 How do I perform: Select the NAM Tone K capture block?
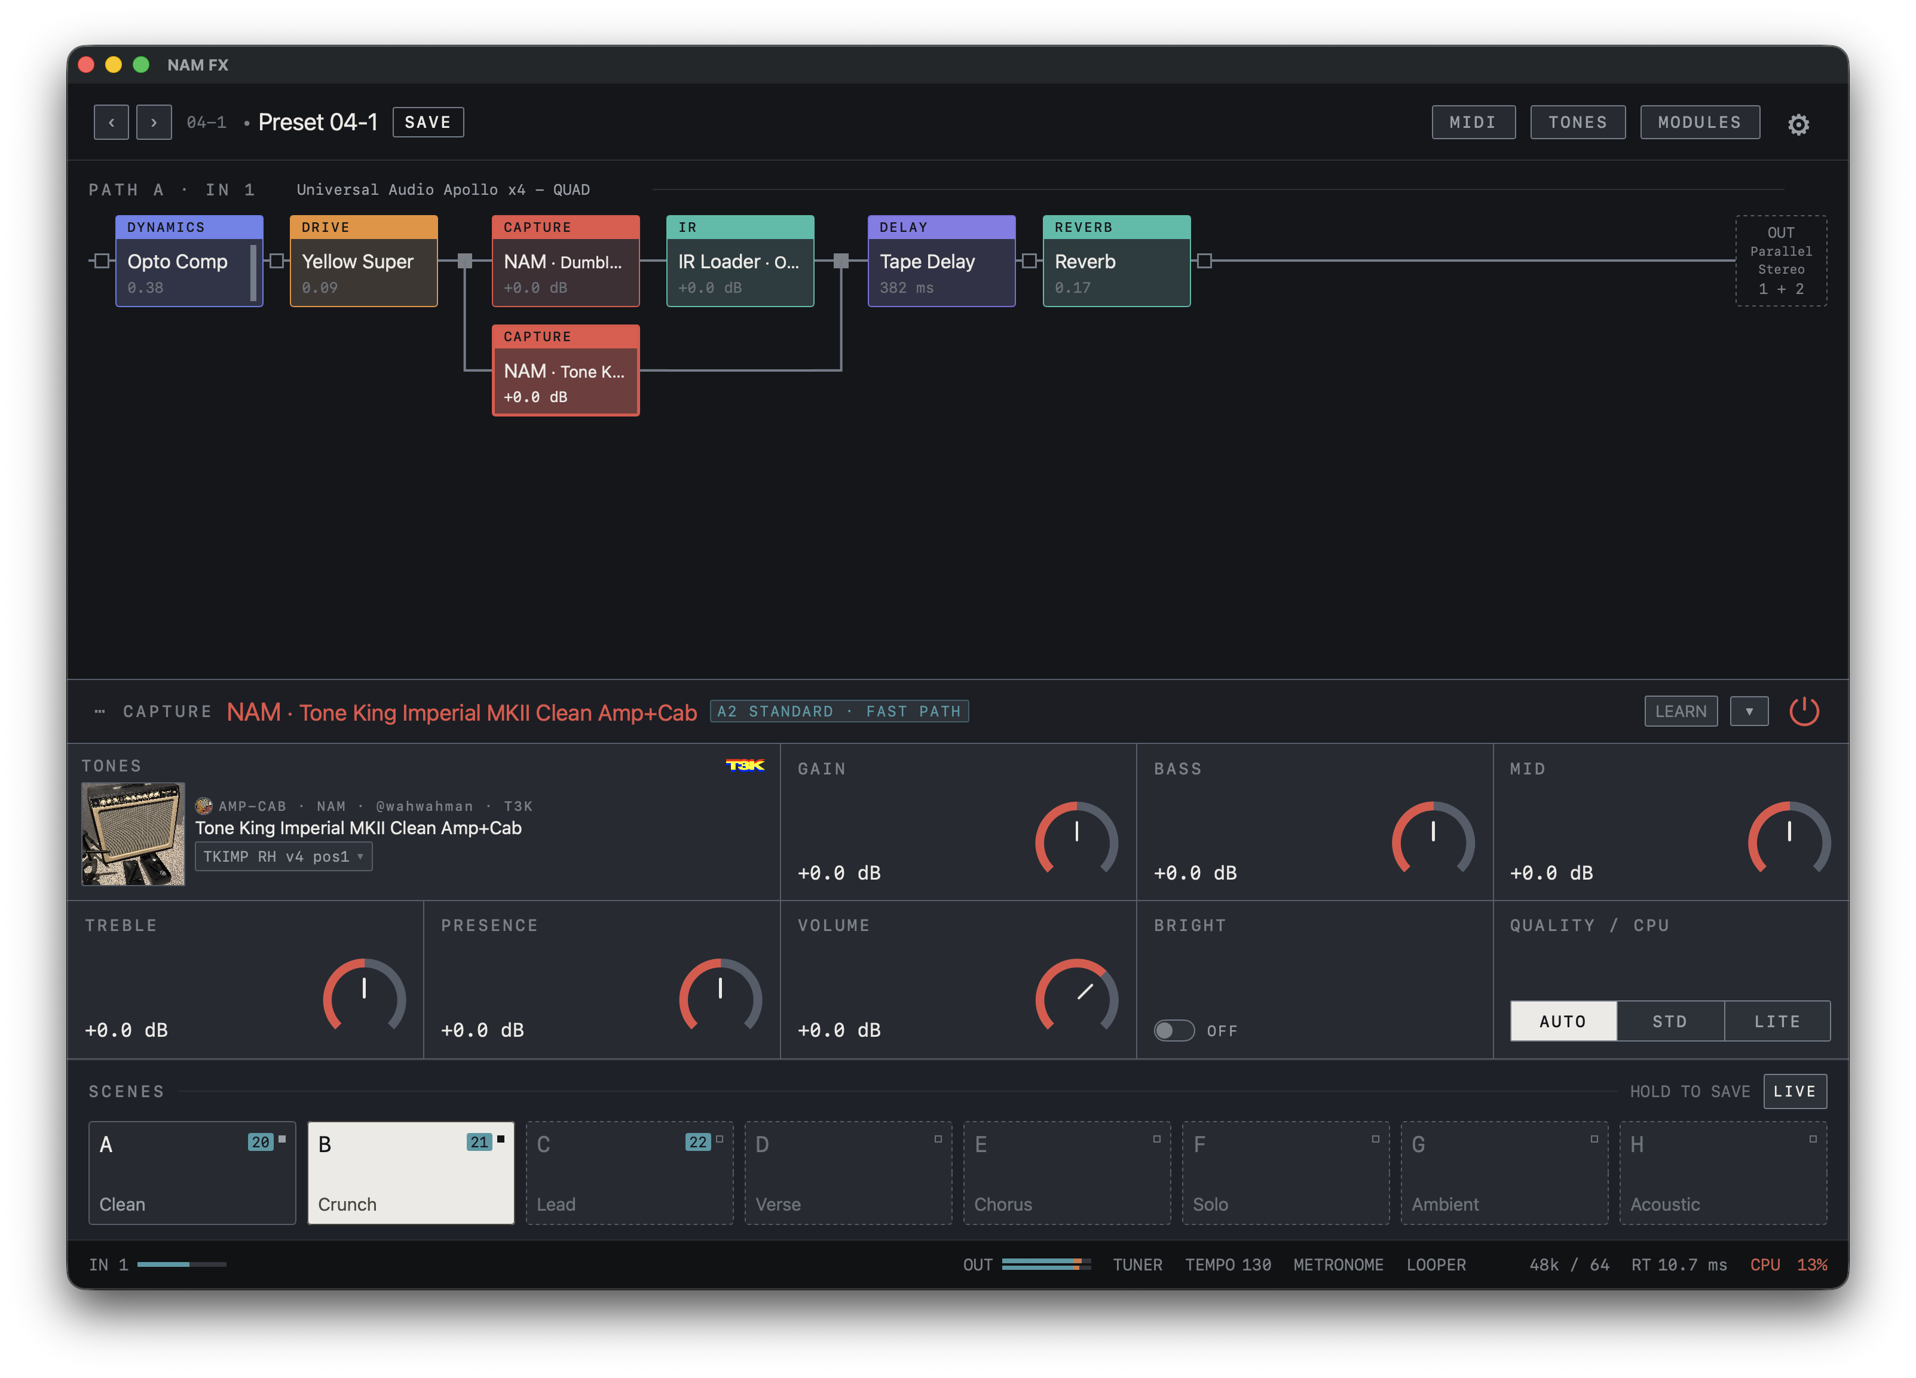pyautogui.click(x=566, y=370)
